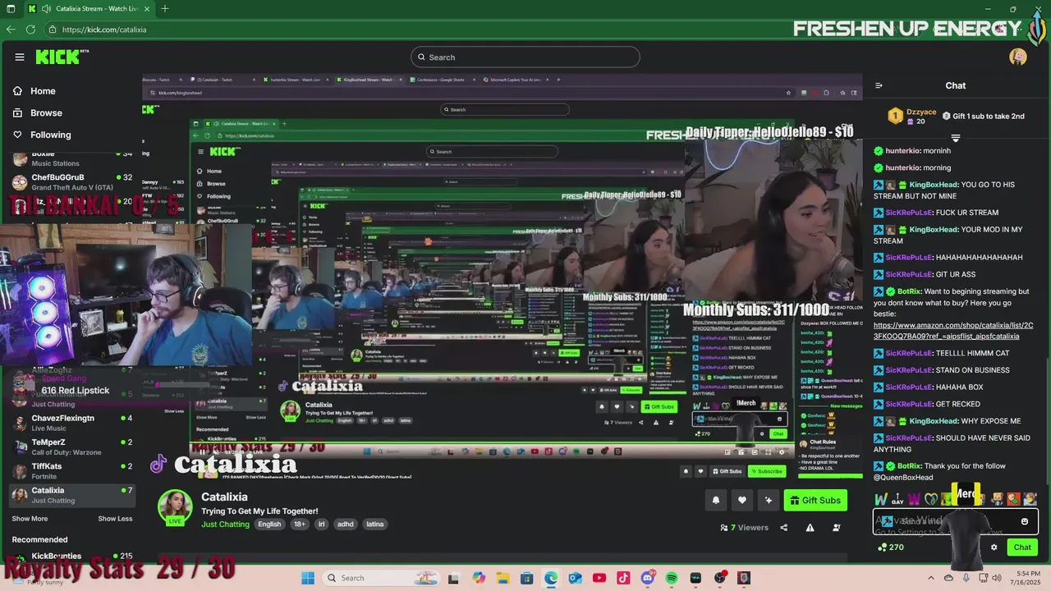The image size is (1051, 591).
Task: Click Catalixia streamer avatar
Action: 175,507
